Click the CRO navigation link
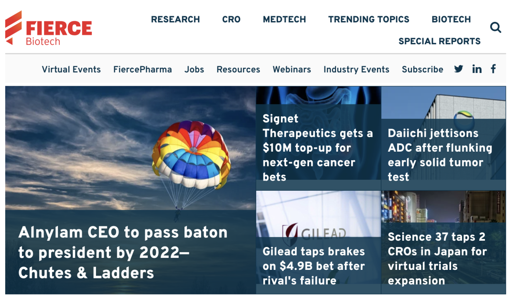 click(x=231, y=20)
